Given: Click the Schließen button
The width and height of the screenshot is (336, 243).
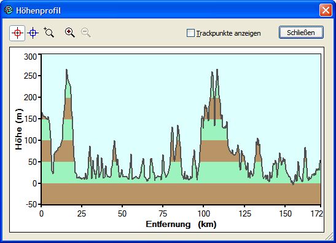Looking at the screenshot, I should click(301, 33).
